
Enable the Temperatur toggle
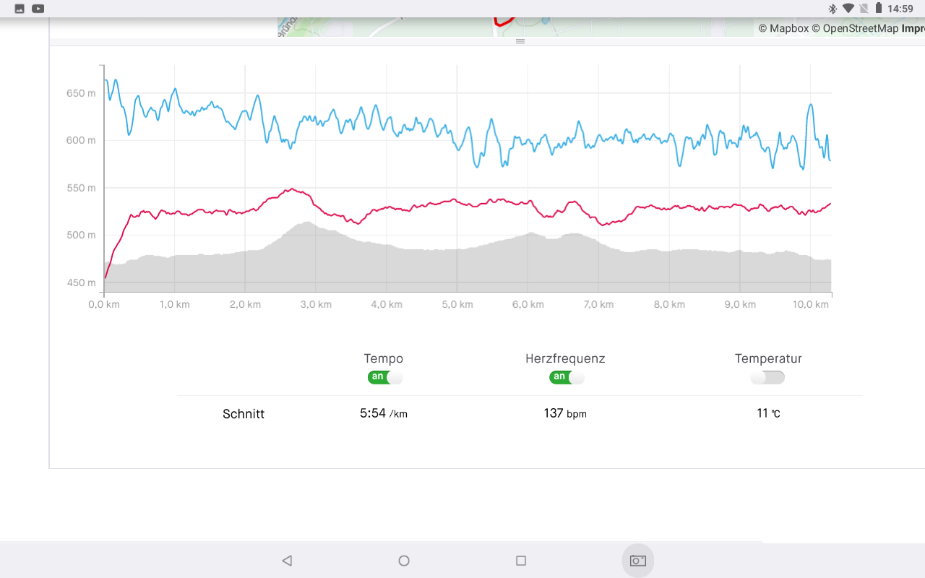[x=767, y=377]
